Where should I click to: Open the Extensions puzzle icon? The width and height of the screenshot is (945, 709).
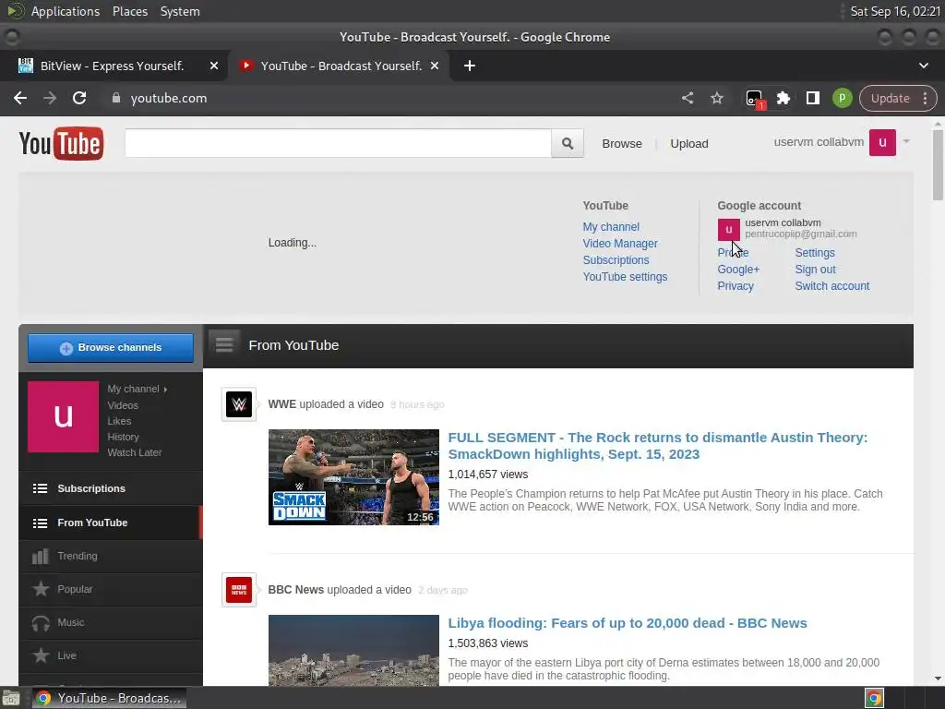click(783, 98)
